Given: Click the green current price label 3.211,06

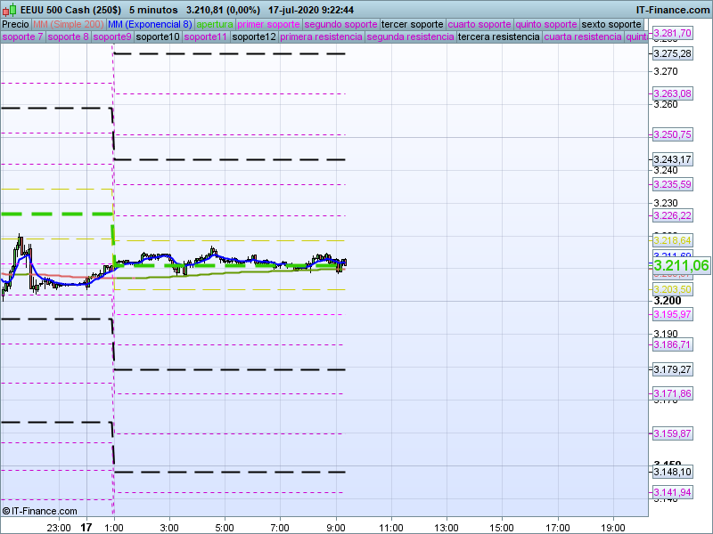Looking at the screenshot, I should click(681, 265).
